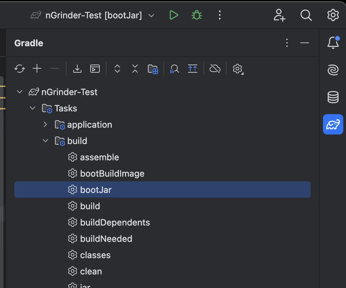
Task: Open Notifications bell in sidebar
Action: [x=333, y=42]
